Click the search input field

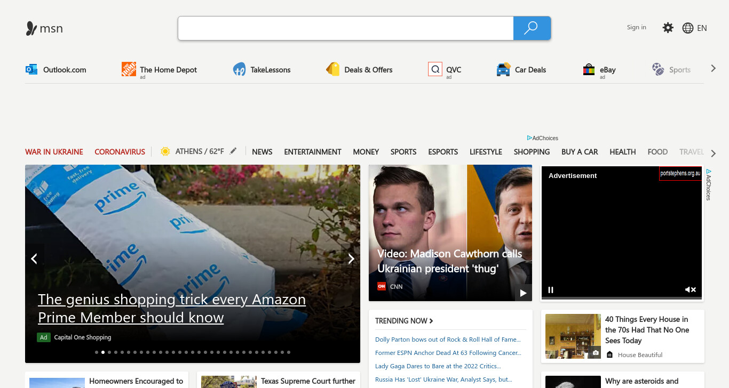tap(346, 28)
